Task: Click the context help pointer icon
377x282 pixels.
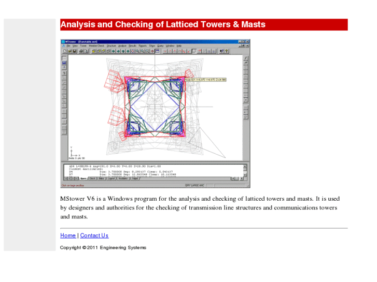Action: tap(221, 51)
